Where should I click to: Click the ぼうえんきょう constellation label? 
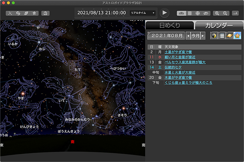[69, 131]
